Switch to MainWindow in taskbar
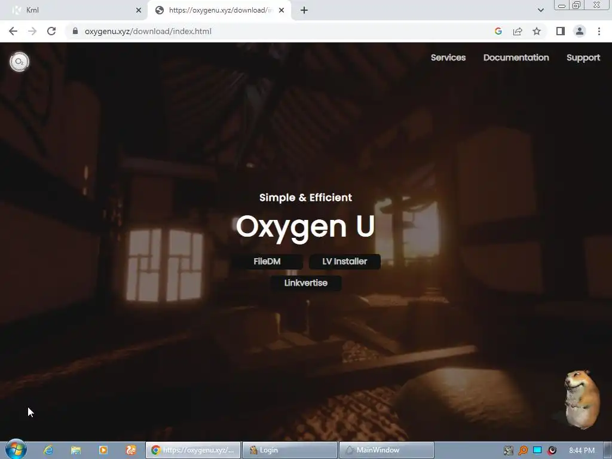Image resolution: width=612 pixels, height=459 pixels. [387, 450]
